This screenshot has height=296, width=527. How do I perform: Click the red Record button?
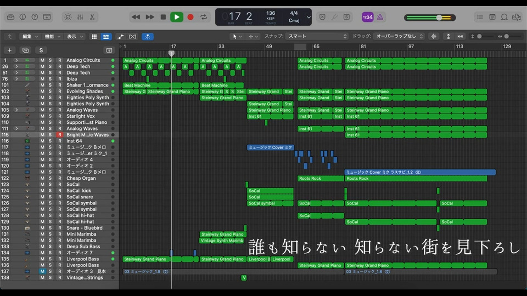pos(190,17)
